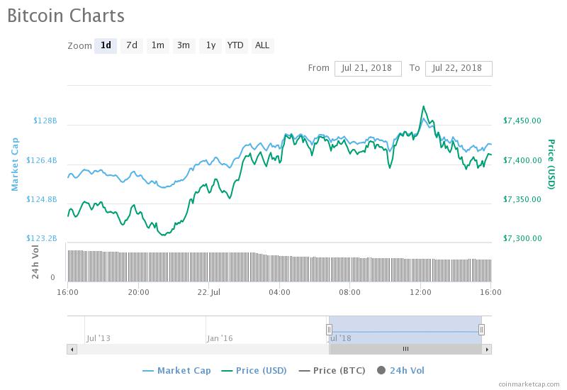The width and height of the screenshot is (567, 390).
Task: Show ALL time range
Action: [262, 45]
